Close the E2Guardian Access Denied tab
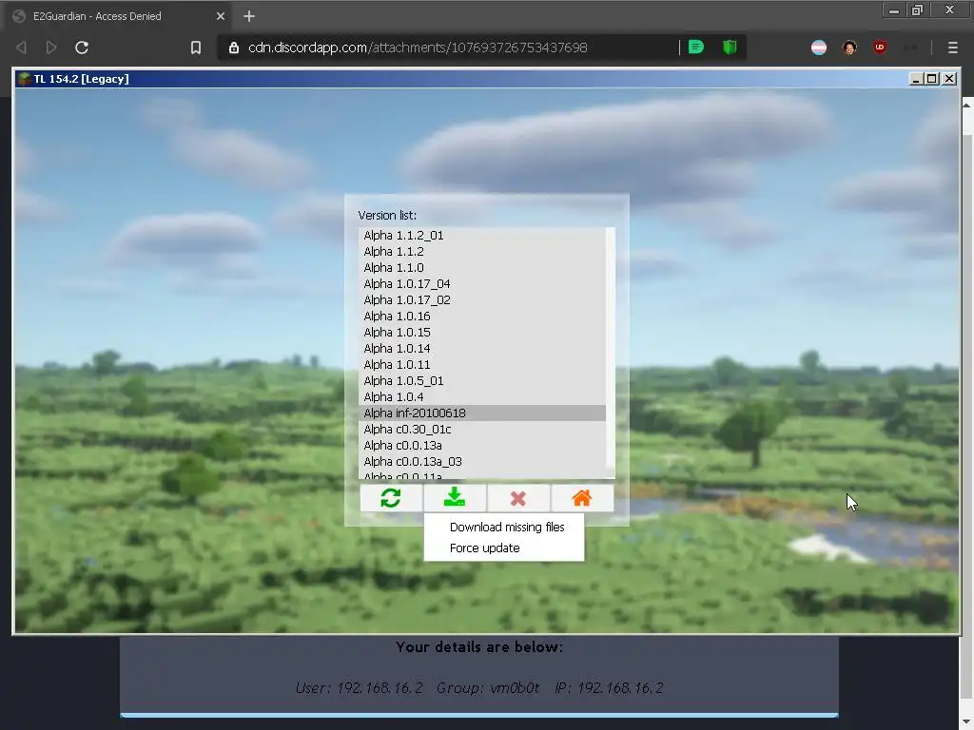This screenshot has height=730, width=974. (221, 16)
